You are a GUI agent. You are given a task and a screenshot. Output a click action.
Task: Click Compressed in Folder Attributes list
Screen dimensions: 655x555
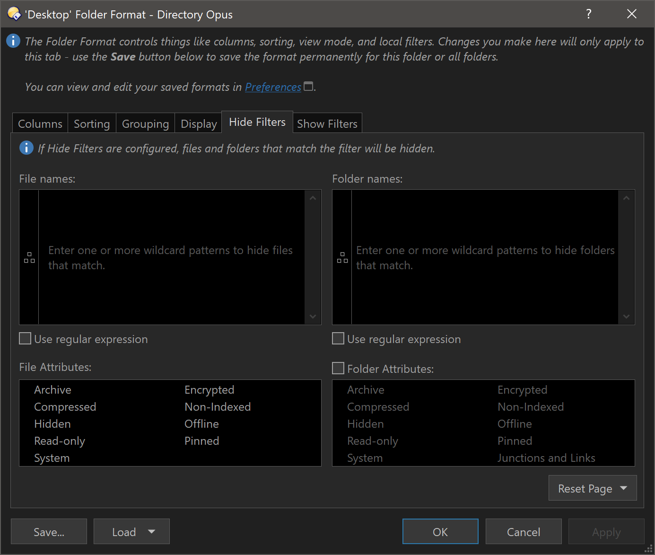(x=378, y=407)
